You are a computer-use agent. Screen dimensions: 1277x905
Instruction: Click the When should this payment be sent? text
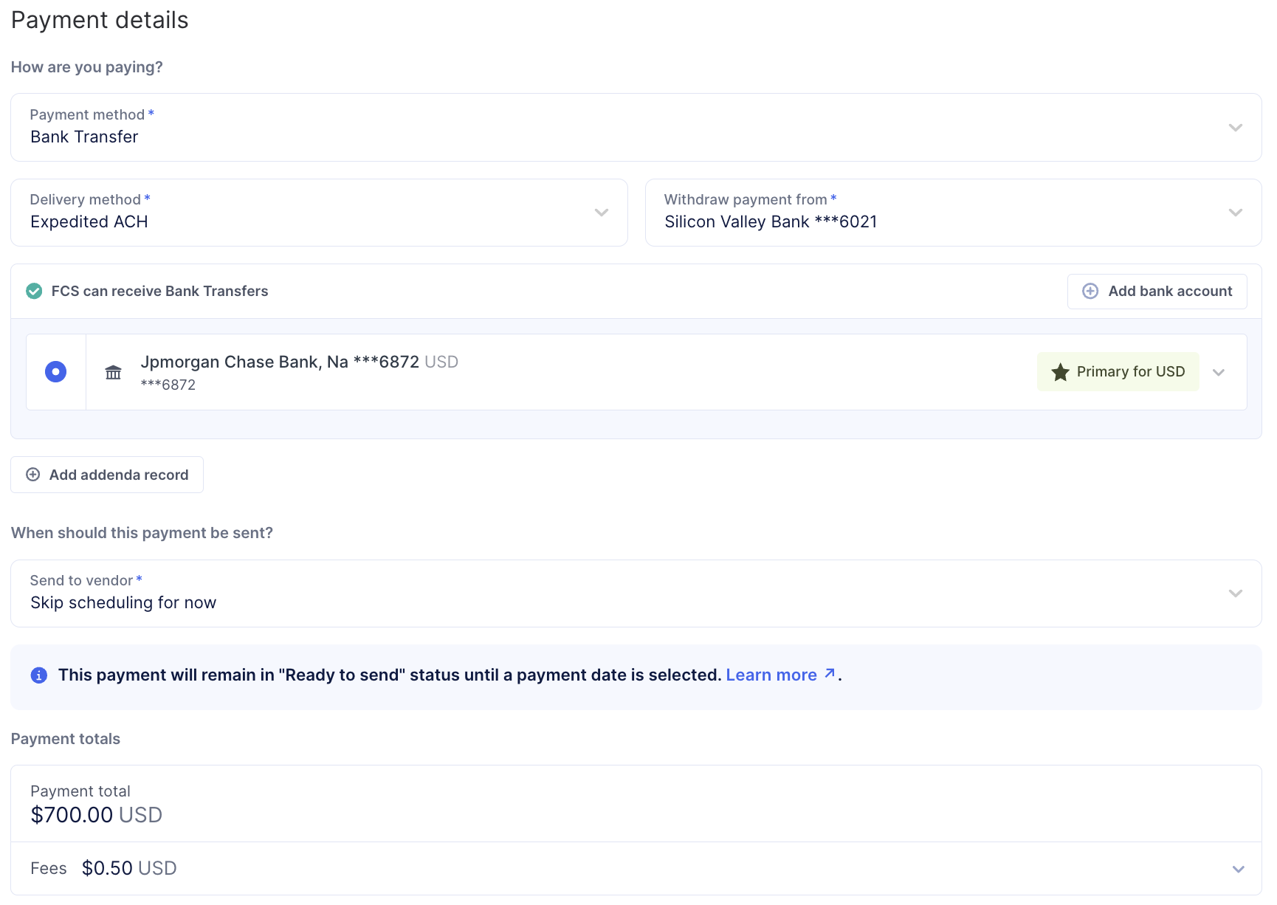(x=142, y=533)
